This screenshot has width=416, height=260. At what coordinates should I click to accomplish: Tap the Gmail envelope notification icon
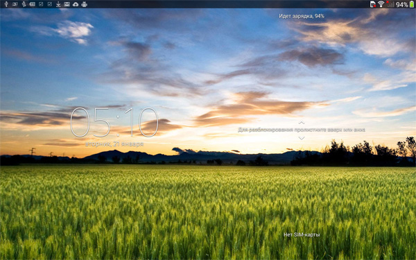(x=67, y=4)
